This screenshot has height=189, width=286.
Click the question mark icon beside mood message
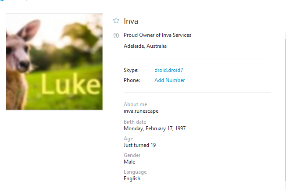tap(116, 36)
